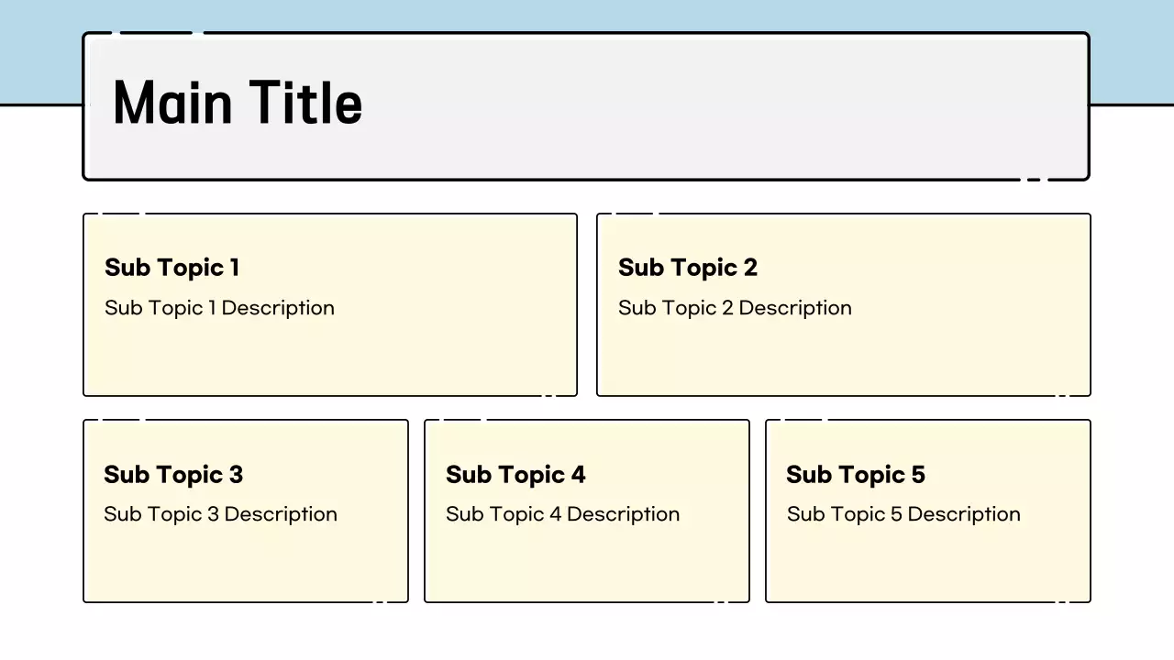Select the empty area inside the Main Title box
Screen dimensions: 1174x660
coord(715,107)
